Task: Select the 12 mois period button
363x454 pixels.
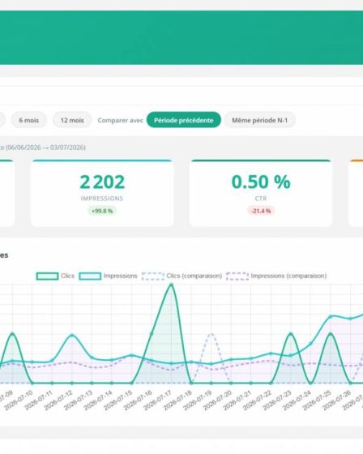Action: (x=72, y=120)
